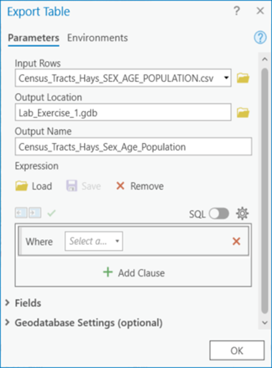Open the expression settings gear
The image size is (272, 368).
(x=242, y=213)
